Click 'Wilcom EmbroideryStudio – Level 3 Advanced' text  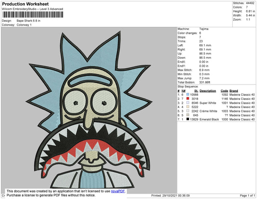(x=33, y=9)
